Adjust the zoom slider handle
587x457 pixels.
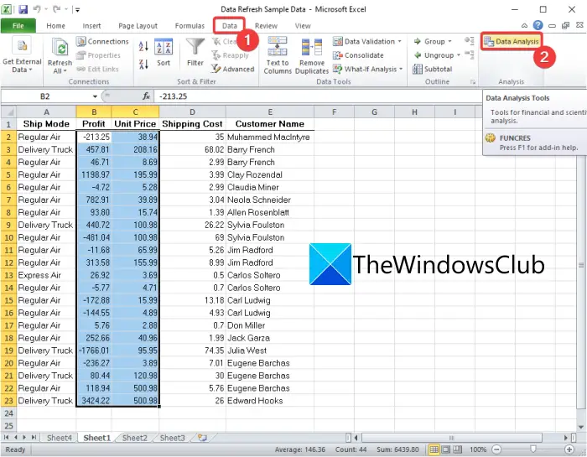(x=533, y=449)
